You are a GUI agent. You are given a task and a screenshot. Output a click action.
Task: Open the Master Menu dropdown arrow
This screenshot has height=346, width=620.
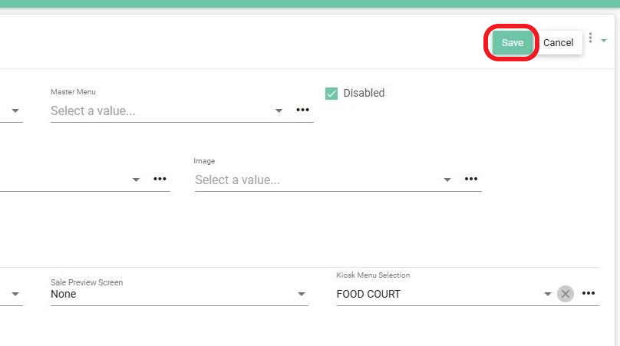point(279,111)
